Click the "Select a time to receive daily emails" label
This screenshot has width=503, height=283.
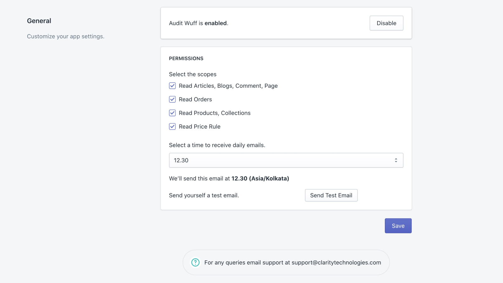(x=217, y=145)
